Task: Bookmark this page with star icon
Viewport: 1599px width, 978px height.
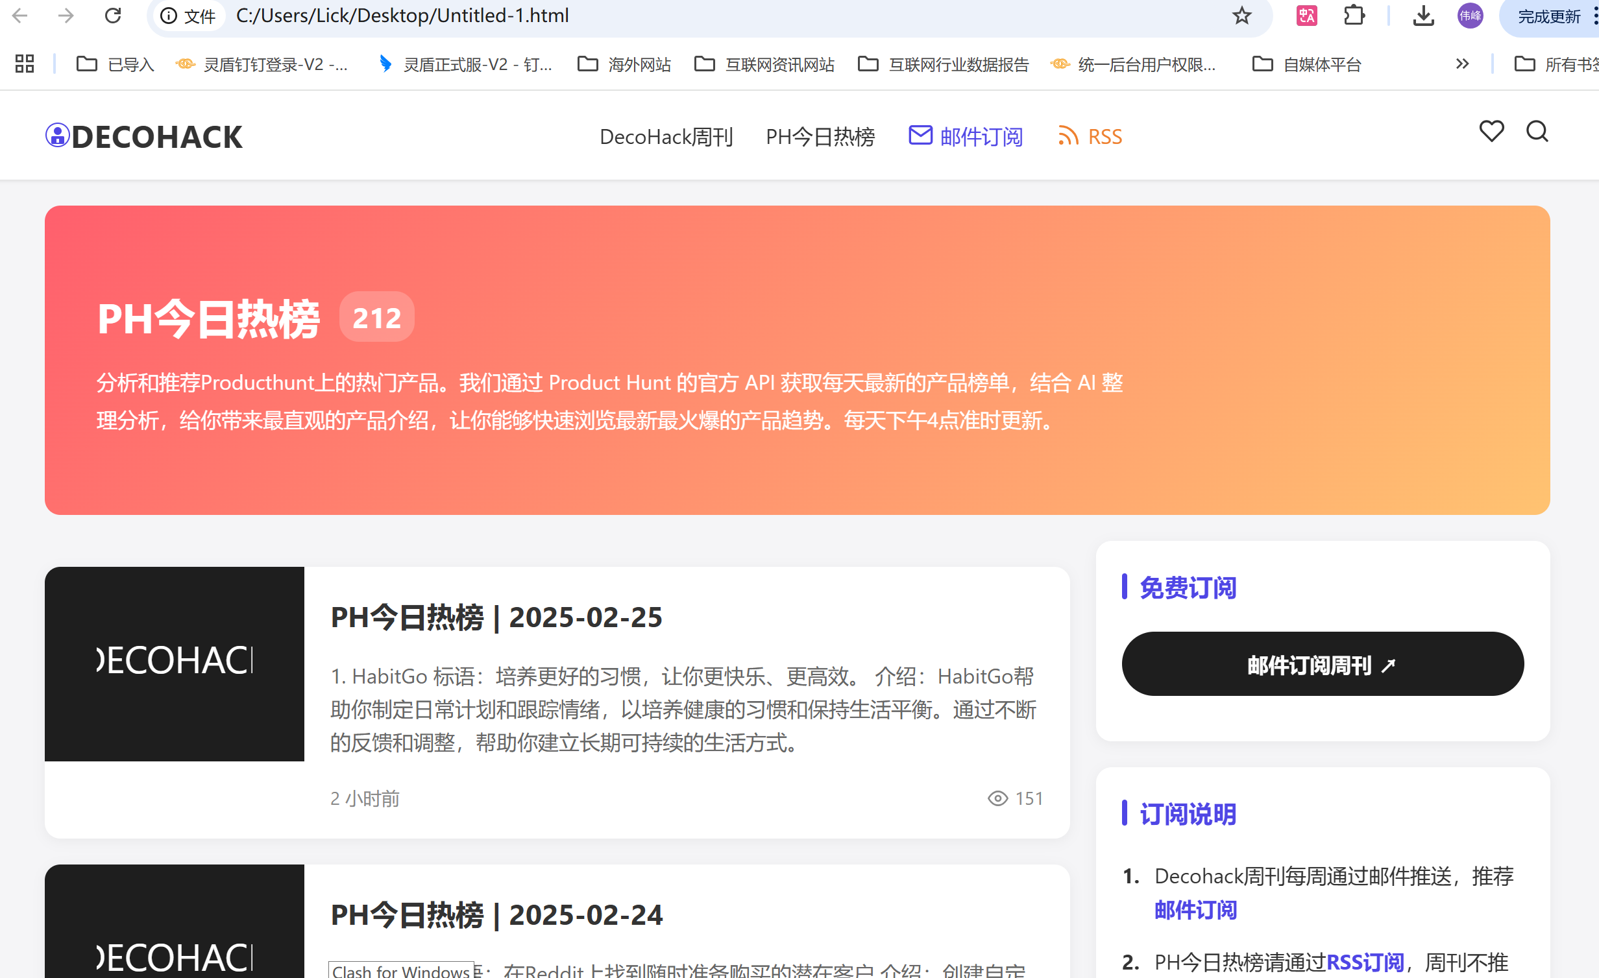Action: click(1241, 16)
